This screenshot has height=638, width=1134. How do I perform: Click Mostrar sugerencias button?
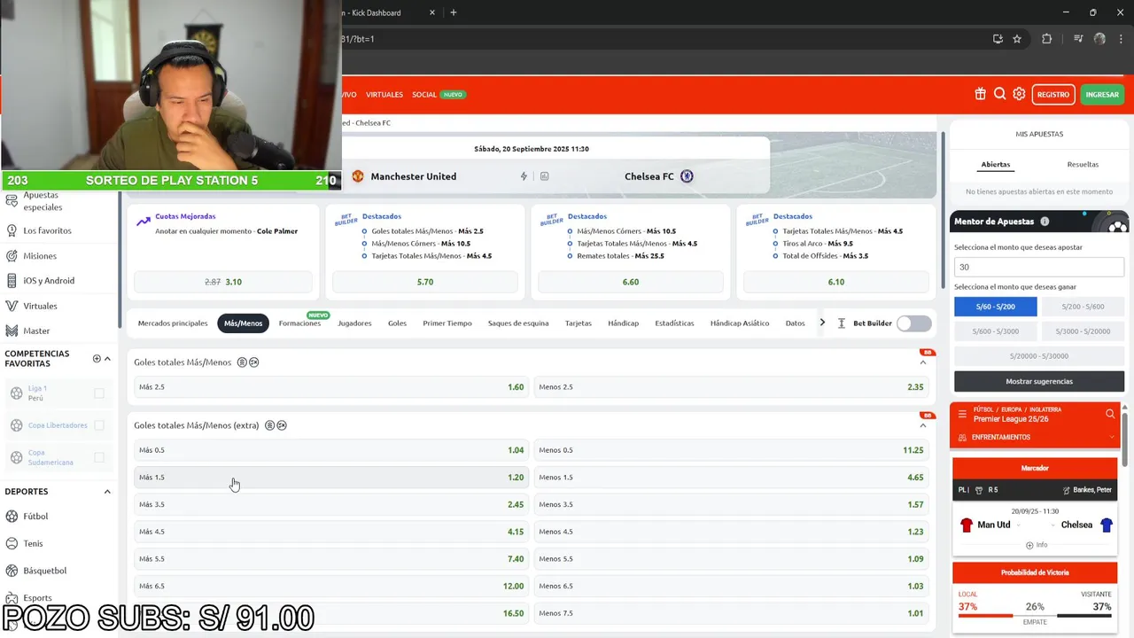click(1039, 381)
